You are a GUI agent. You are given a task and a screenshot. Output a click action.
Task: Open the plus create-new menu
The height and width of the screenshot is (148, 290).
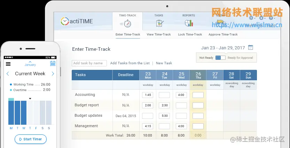coord(261,18)
